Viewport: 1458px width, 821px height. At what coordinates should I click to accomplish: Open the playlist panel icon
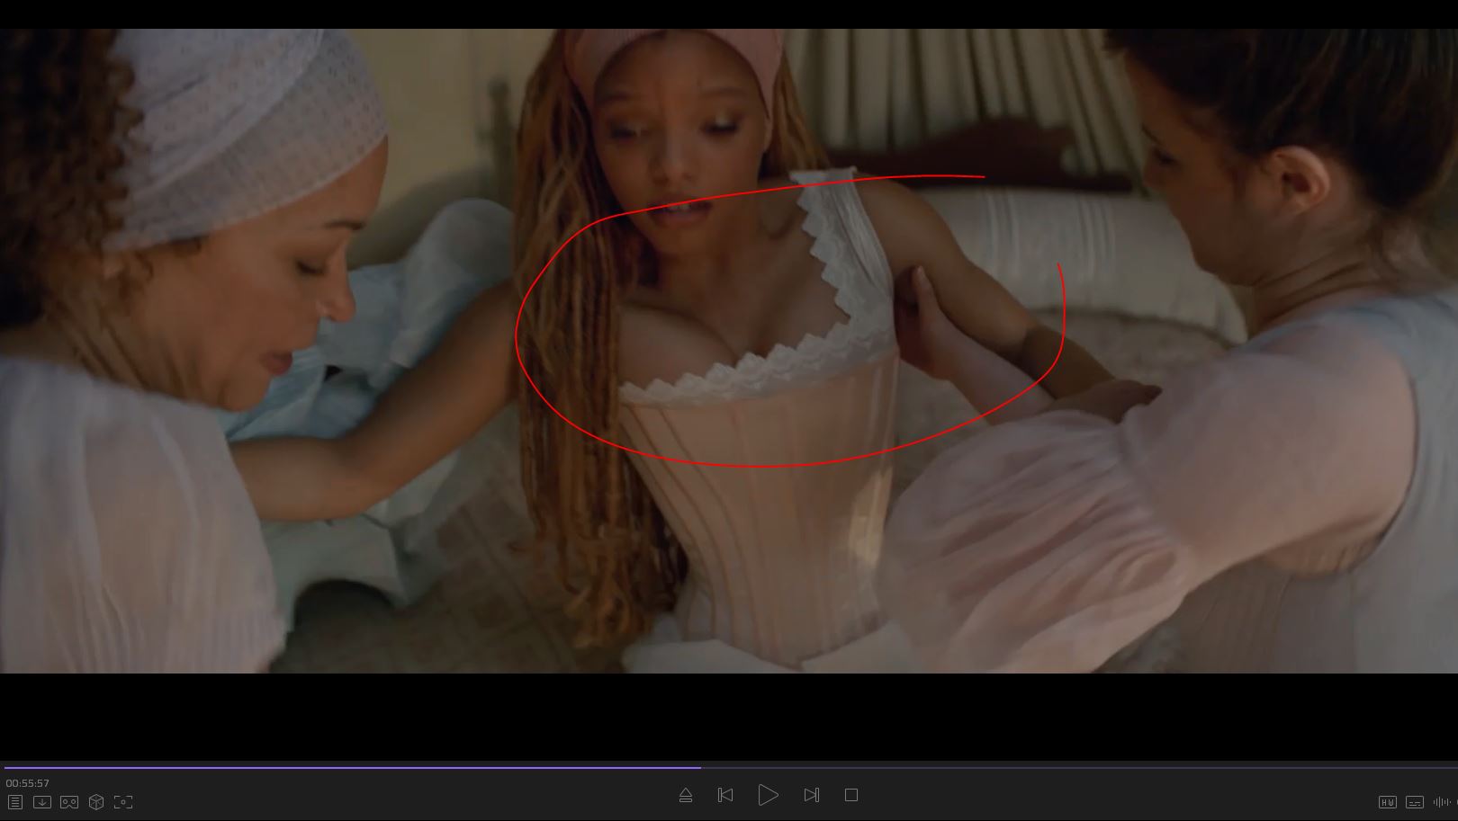15,801
